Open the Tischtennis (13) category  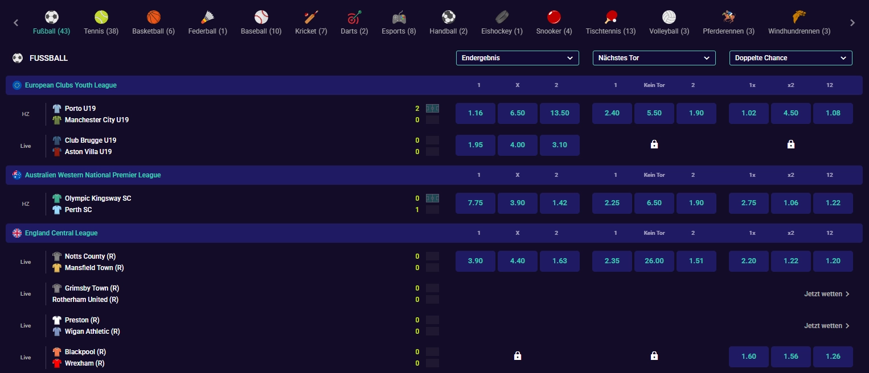(610, 16)
